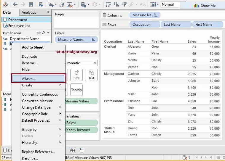Image resolution: width=225 pixels, height=161 pixels.
Task: Open the Show/hide cards dropdown arrow
Action: 158,4
